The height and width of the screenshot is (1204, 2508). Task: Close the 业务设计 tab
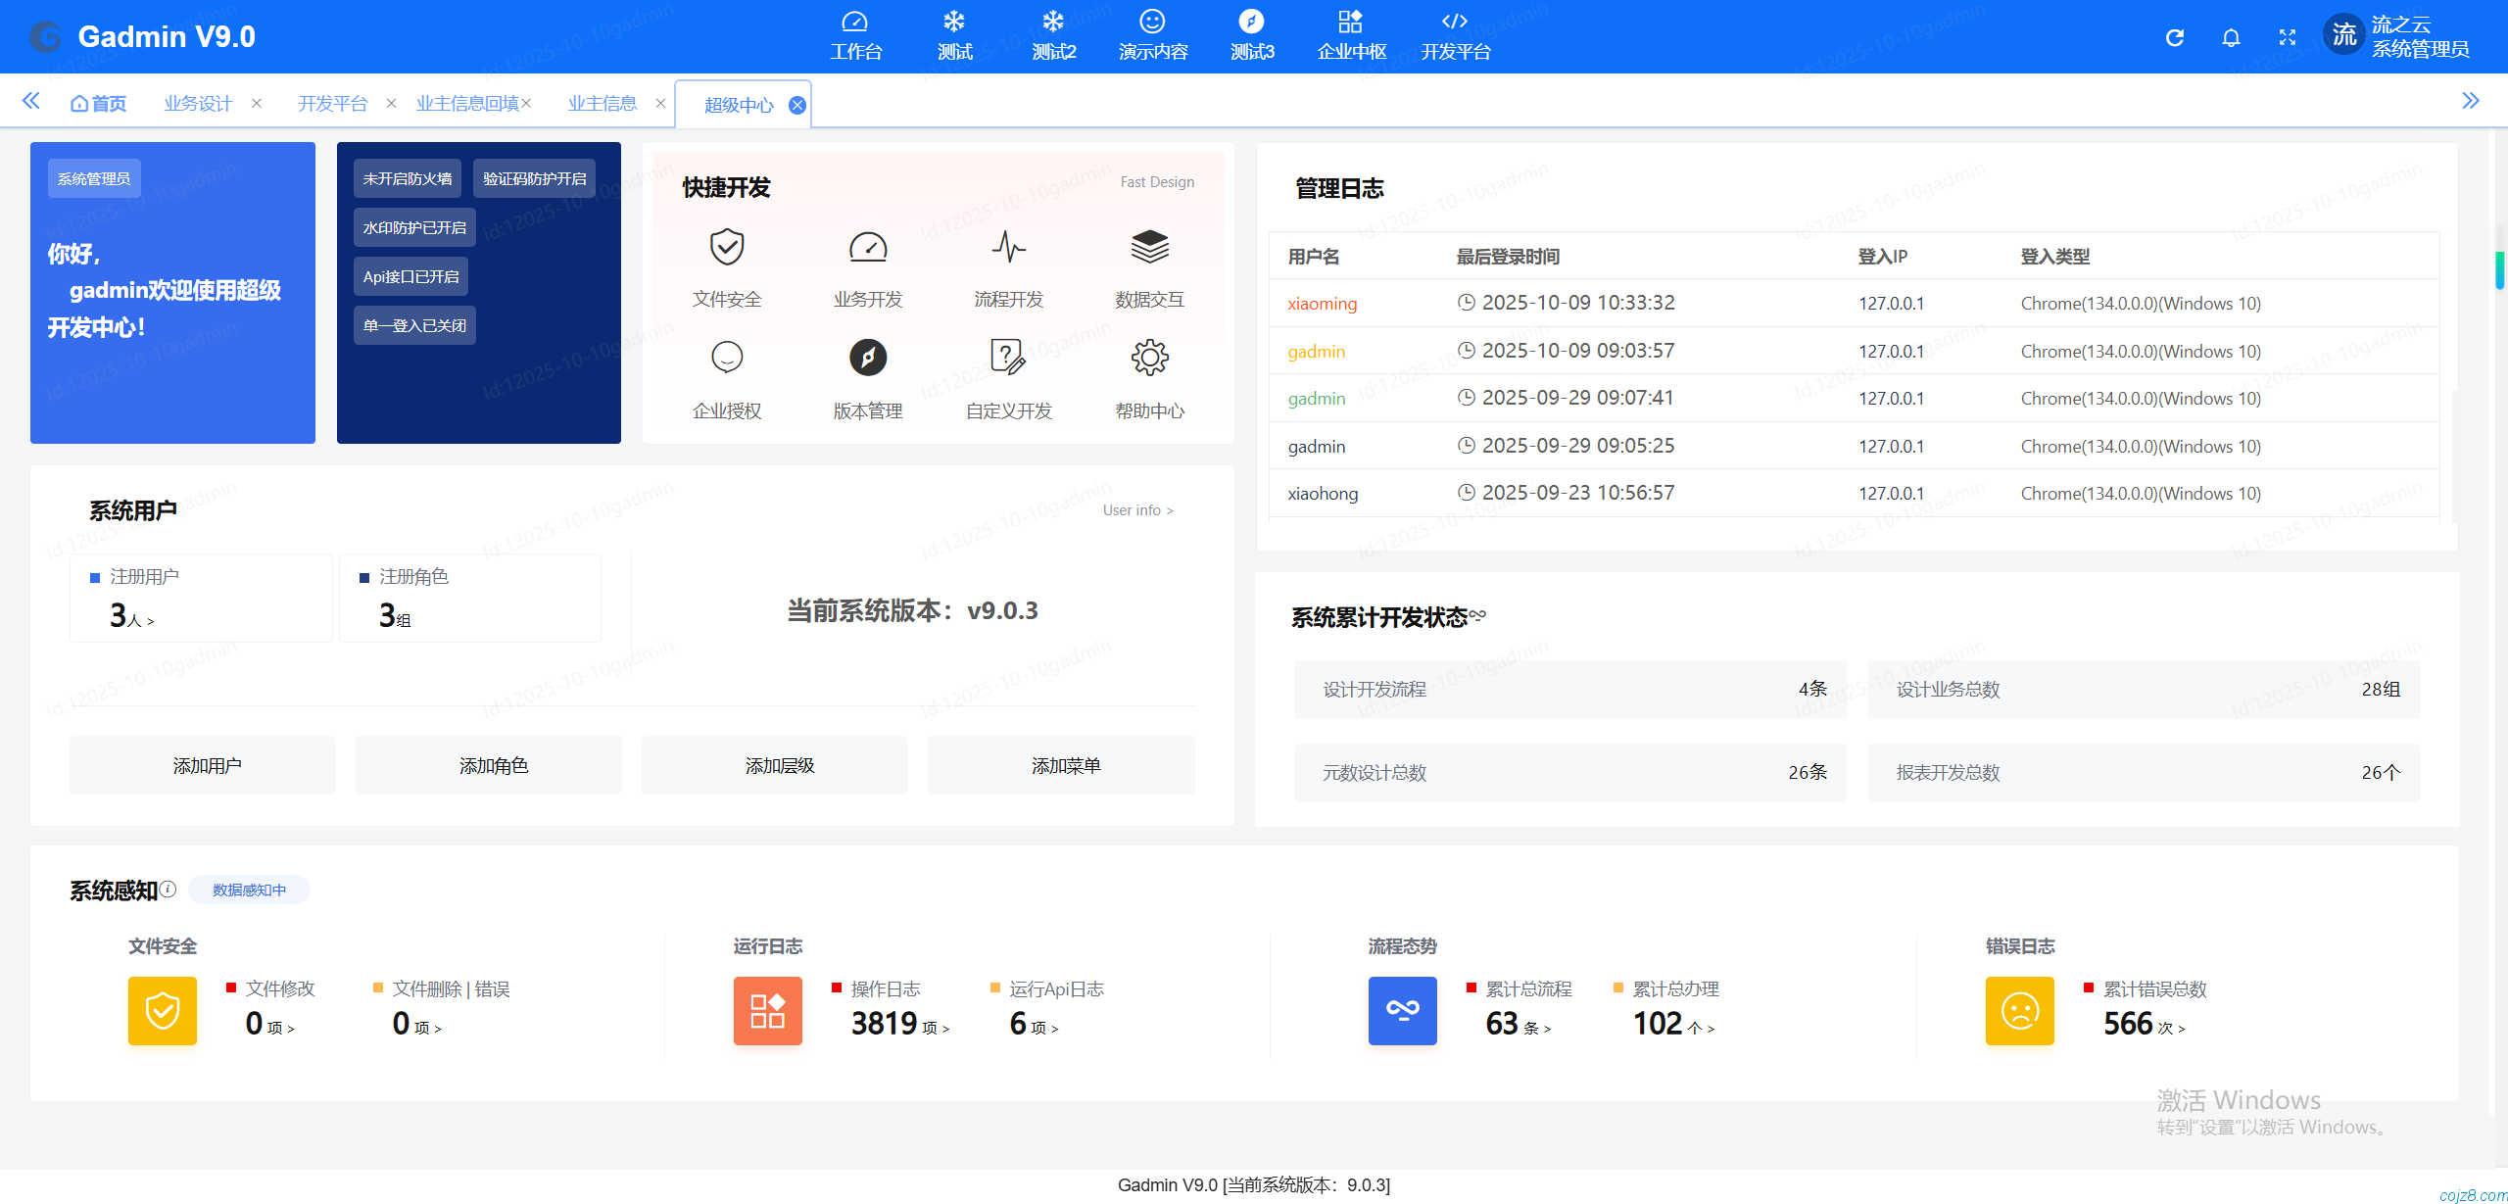[x=257, y=103]
